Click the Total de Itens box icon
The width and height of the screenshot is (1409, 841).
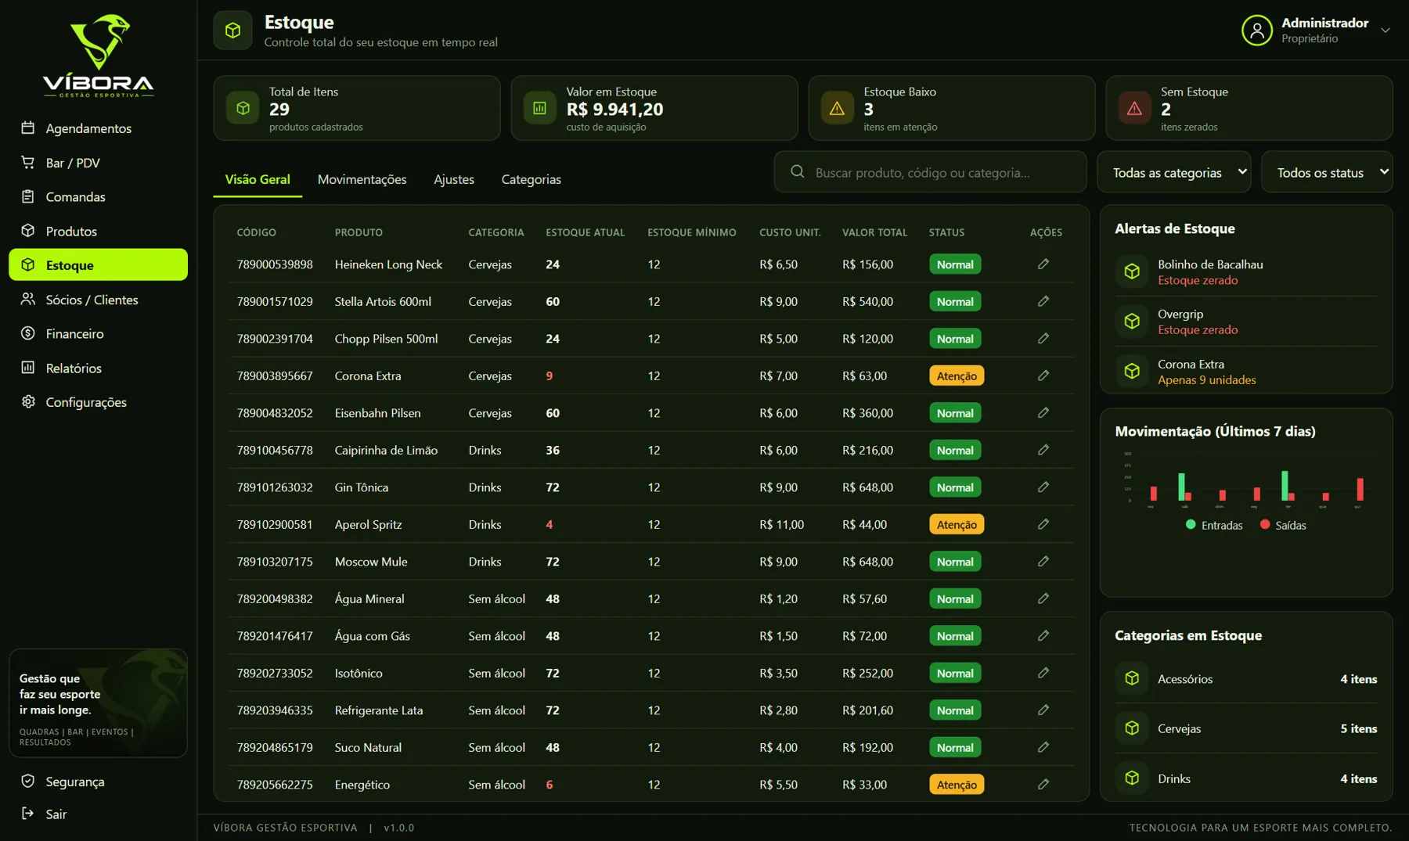[x=243, y=108]
